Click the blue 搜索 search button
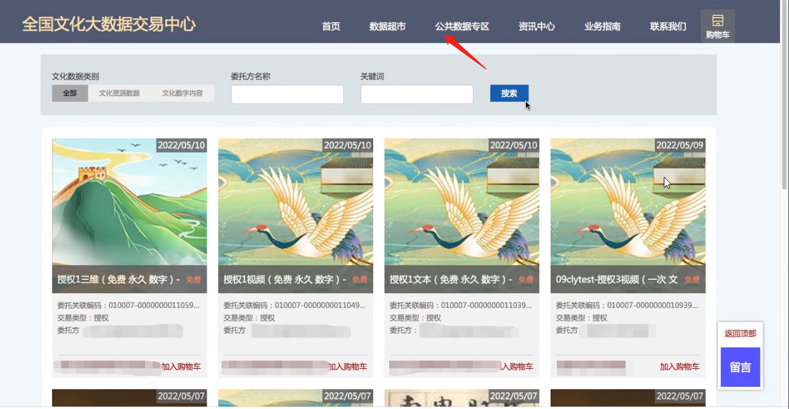This screenshot has width=789, height=409. tap(509, 94)
